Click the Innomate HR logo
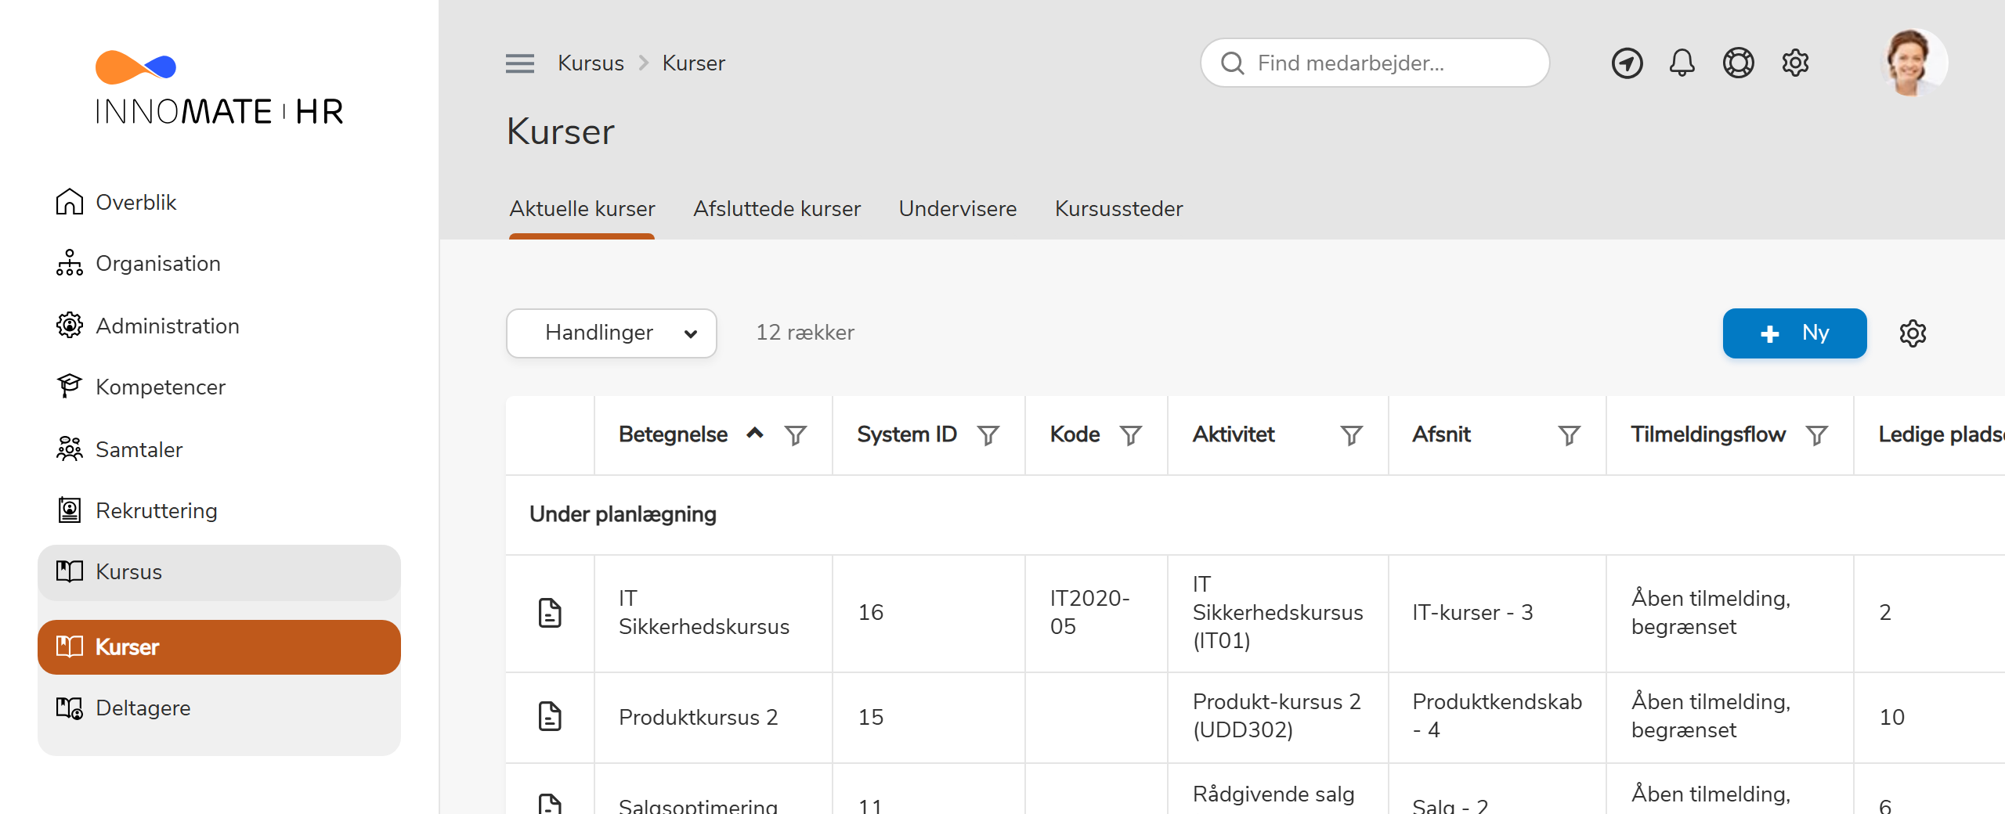 click(219, 88)
